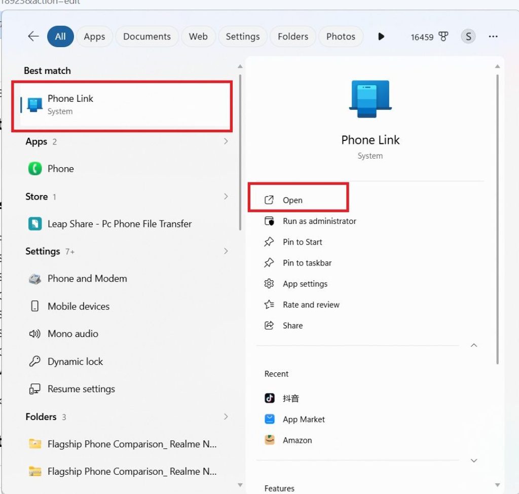Select the Dynamic lock text
The image size is (519, 494).
(x=75, y=361)
